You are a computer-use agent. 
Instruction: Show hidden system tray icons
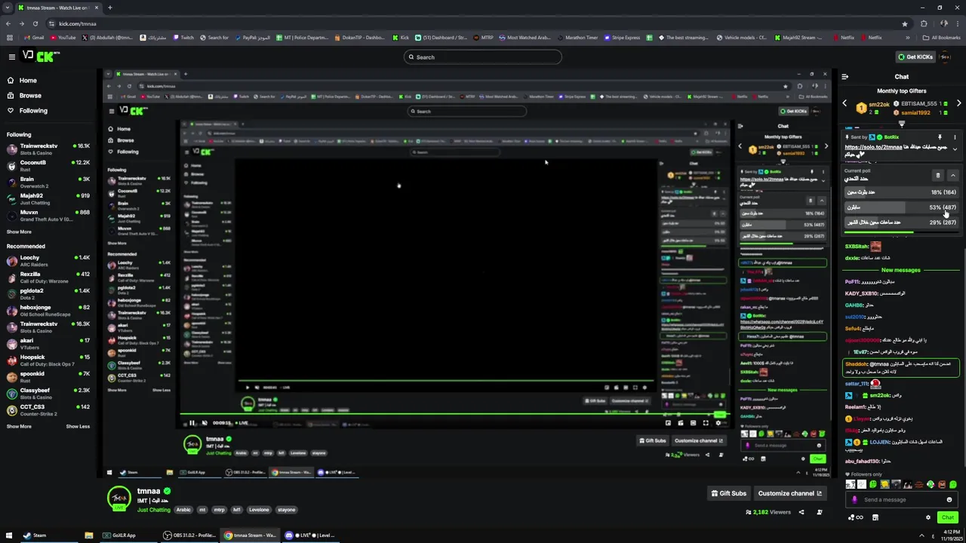pyautogui.click(x=922, y=535)
